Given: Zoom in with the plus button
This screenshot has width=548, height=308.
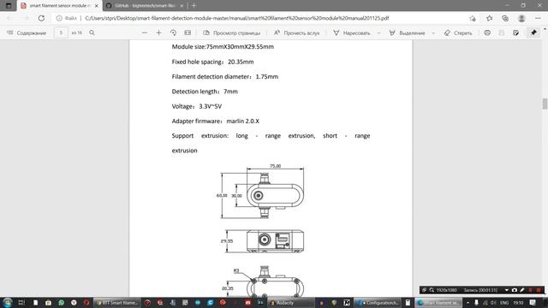Looking at the screenshot, I should click(x=158, y=33).
